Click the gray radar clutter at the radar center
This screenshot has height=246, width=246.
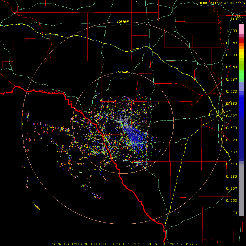coord(124,122)
